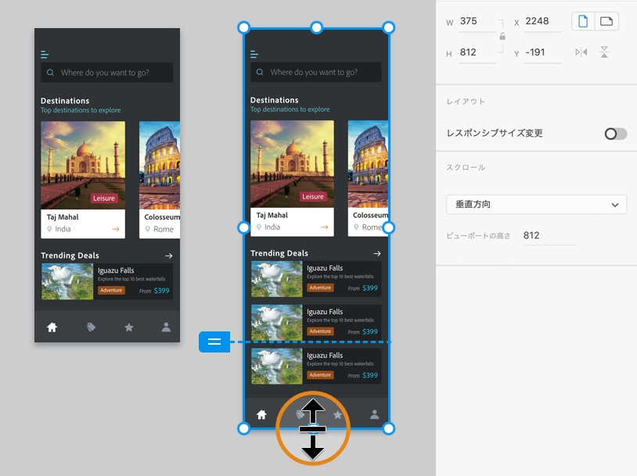Click the lock aspect ratio padlock icon
The width and height of the screenshot is (637, 476).
pyautogui.click(x=502, y=37)
